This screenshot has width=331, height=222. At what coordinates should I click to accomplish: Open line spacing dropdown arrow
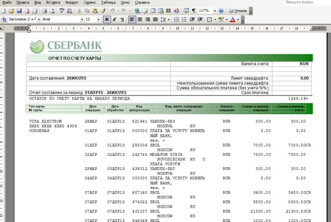pyautogui.click(x=169, y=20)
